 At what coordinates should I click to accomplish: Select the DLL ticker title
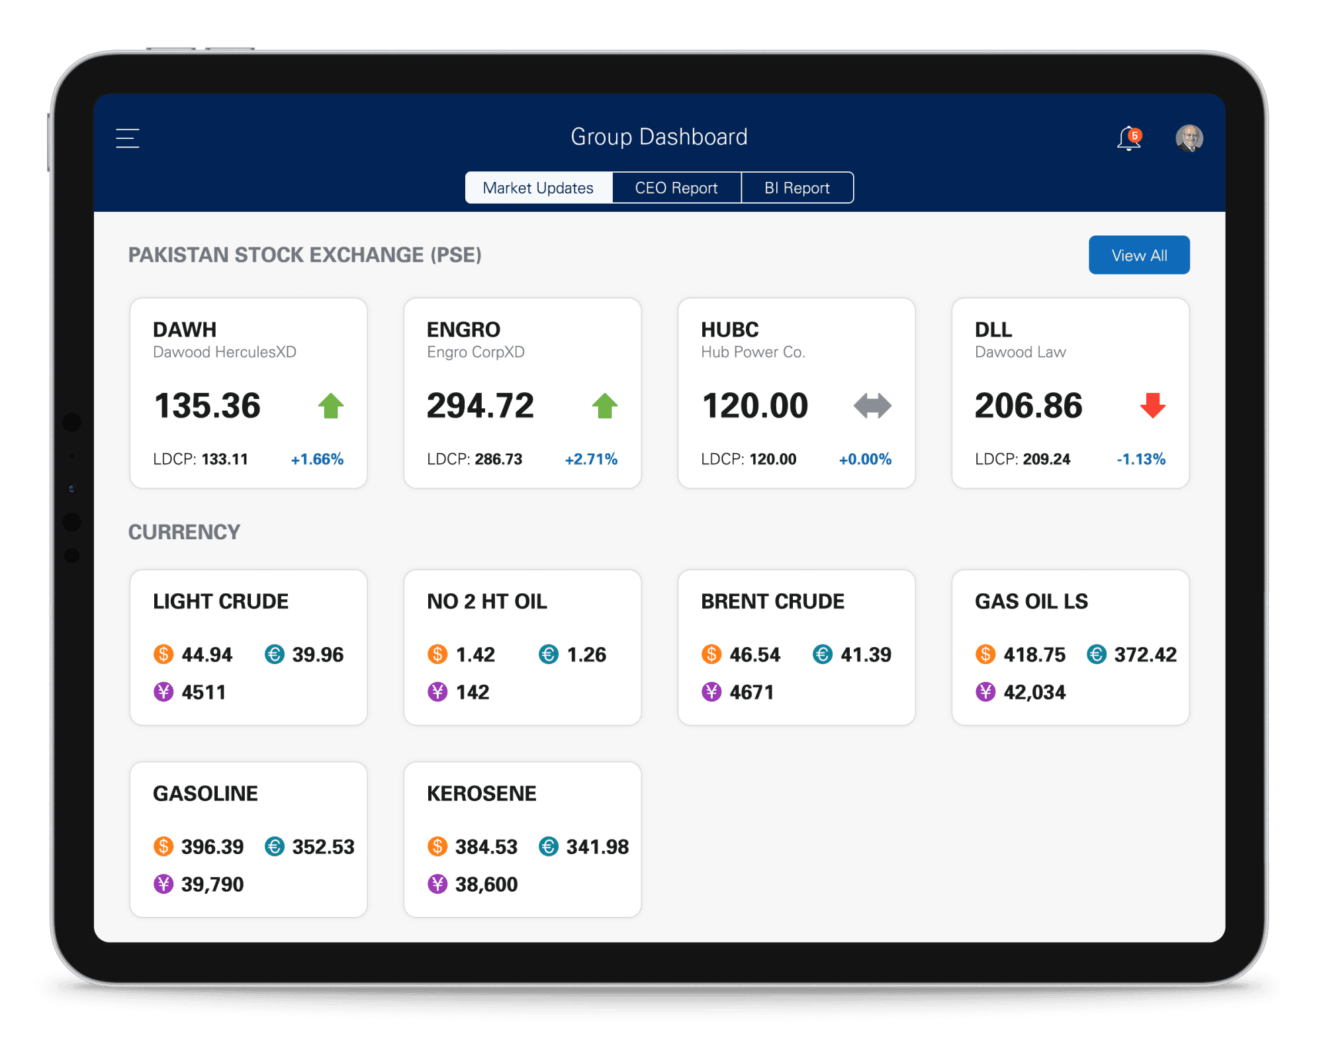click(x=993, y=329)
